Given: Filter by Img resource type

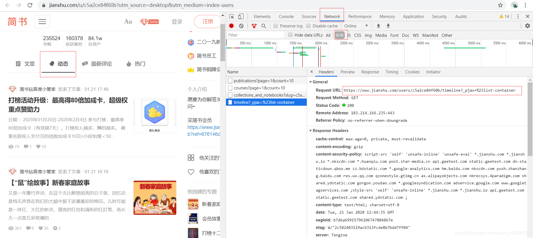Looking at the screenshot, I should click(x=368, y=35).
